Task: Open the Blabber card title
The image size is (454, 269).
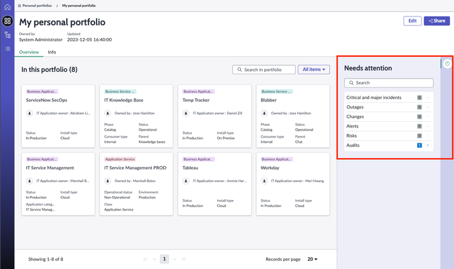Action: [x=269, y=100]
